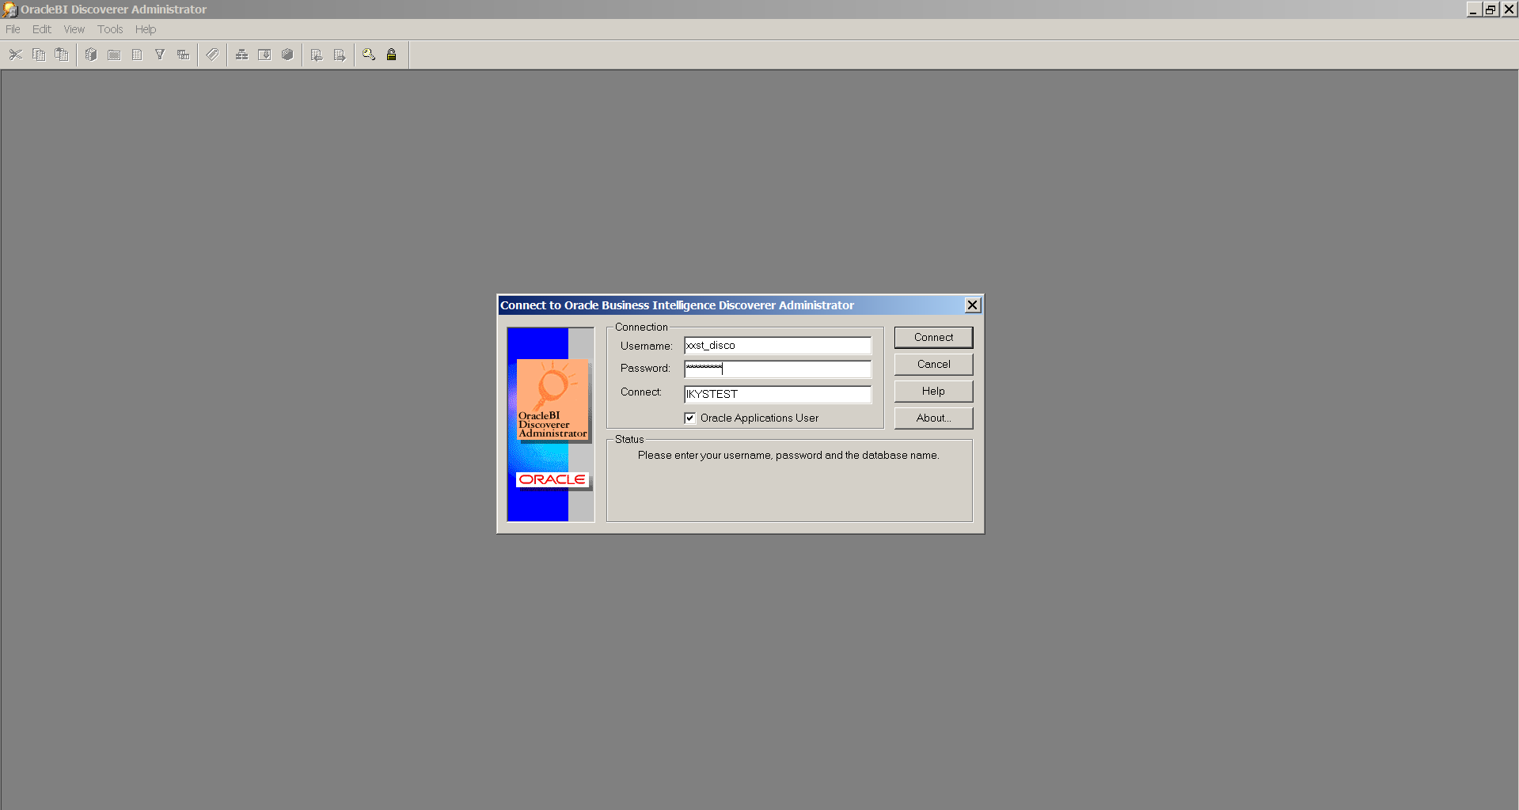
Task: Click the Username input field
Action: point(777,346)
